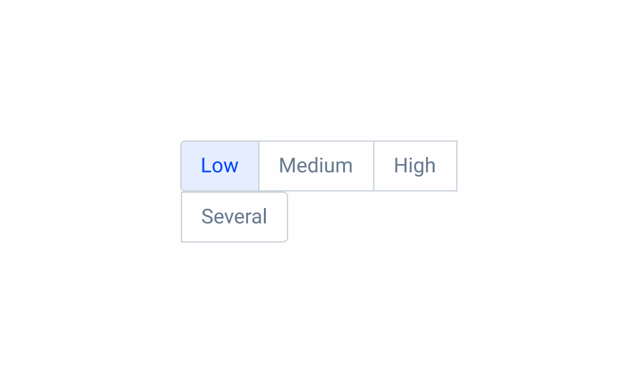Pick High from the toggle group
Screen dimensions: 639x383
click(415, 166)
